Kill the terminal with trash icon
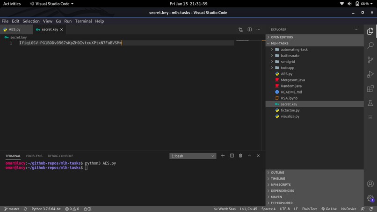The image size is (377, 212). pyautogui.click(x=240, y=156)
